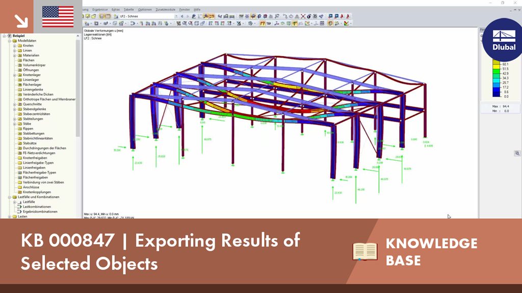Screen dimensions: 522x293
Task: Toggle the highlighted deformation icon in top toolbar
Action: tap(253, 16)
